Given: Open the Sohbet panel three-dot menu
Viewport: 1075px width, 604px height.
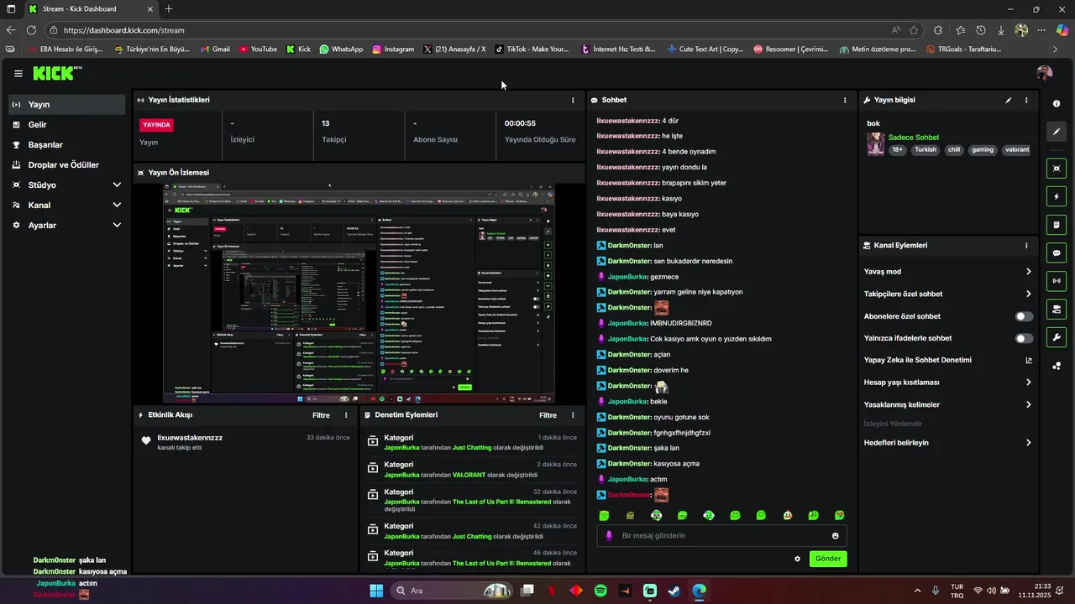Looking at the screenshot, I should (x=845, y=100).
